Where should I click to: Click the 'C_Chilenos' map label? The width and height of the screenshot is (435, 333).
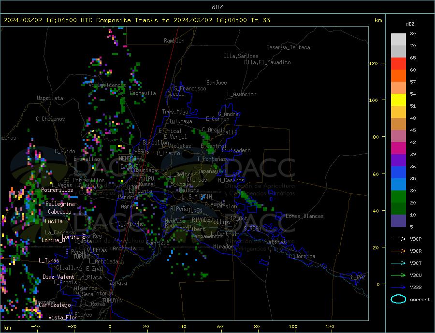(50, 119)
